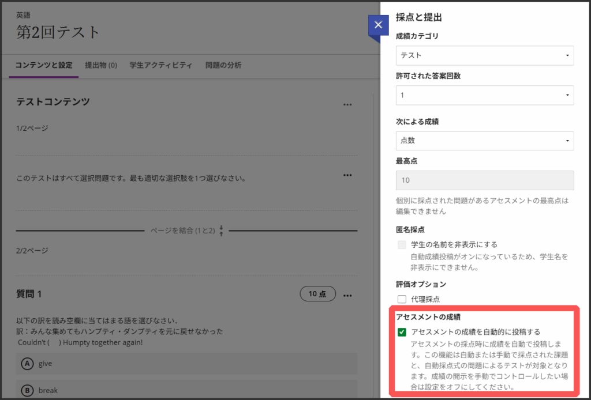Switch to the 提出物 (0) tab
This screenshot has width=591, height=400.
(101, 65)
